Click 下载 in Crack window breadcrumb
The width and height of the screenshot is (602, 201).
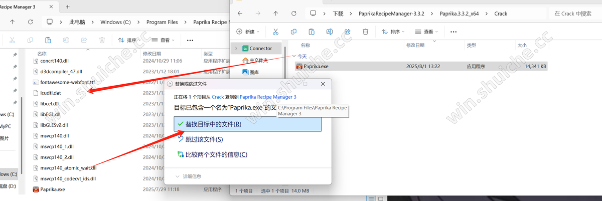point(338,13)
